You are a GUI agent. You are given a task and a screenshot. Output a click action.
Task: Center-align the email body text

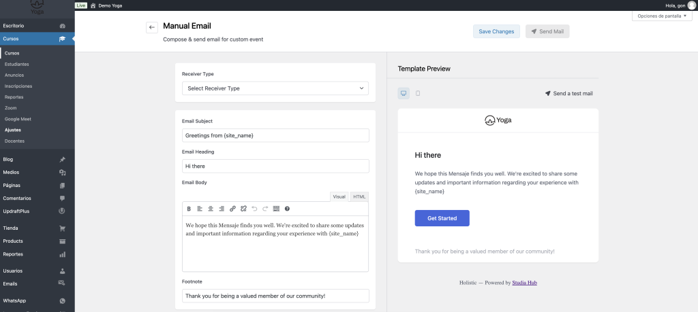pyautogui.click(x=211, y=209)
